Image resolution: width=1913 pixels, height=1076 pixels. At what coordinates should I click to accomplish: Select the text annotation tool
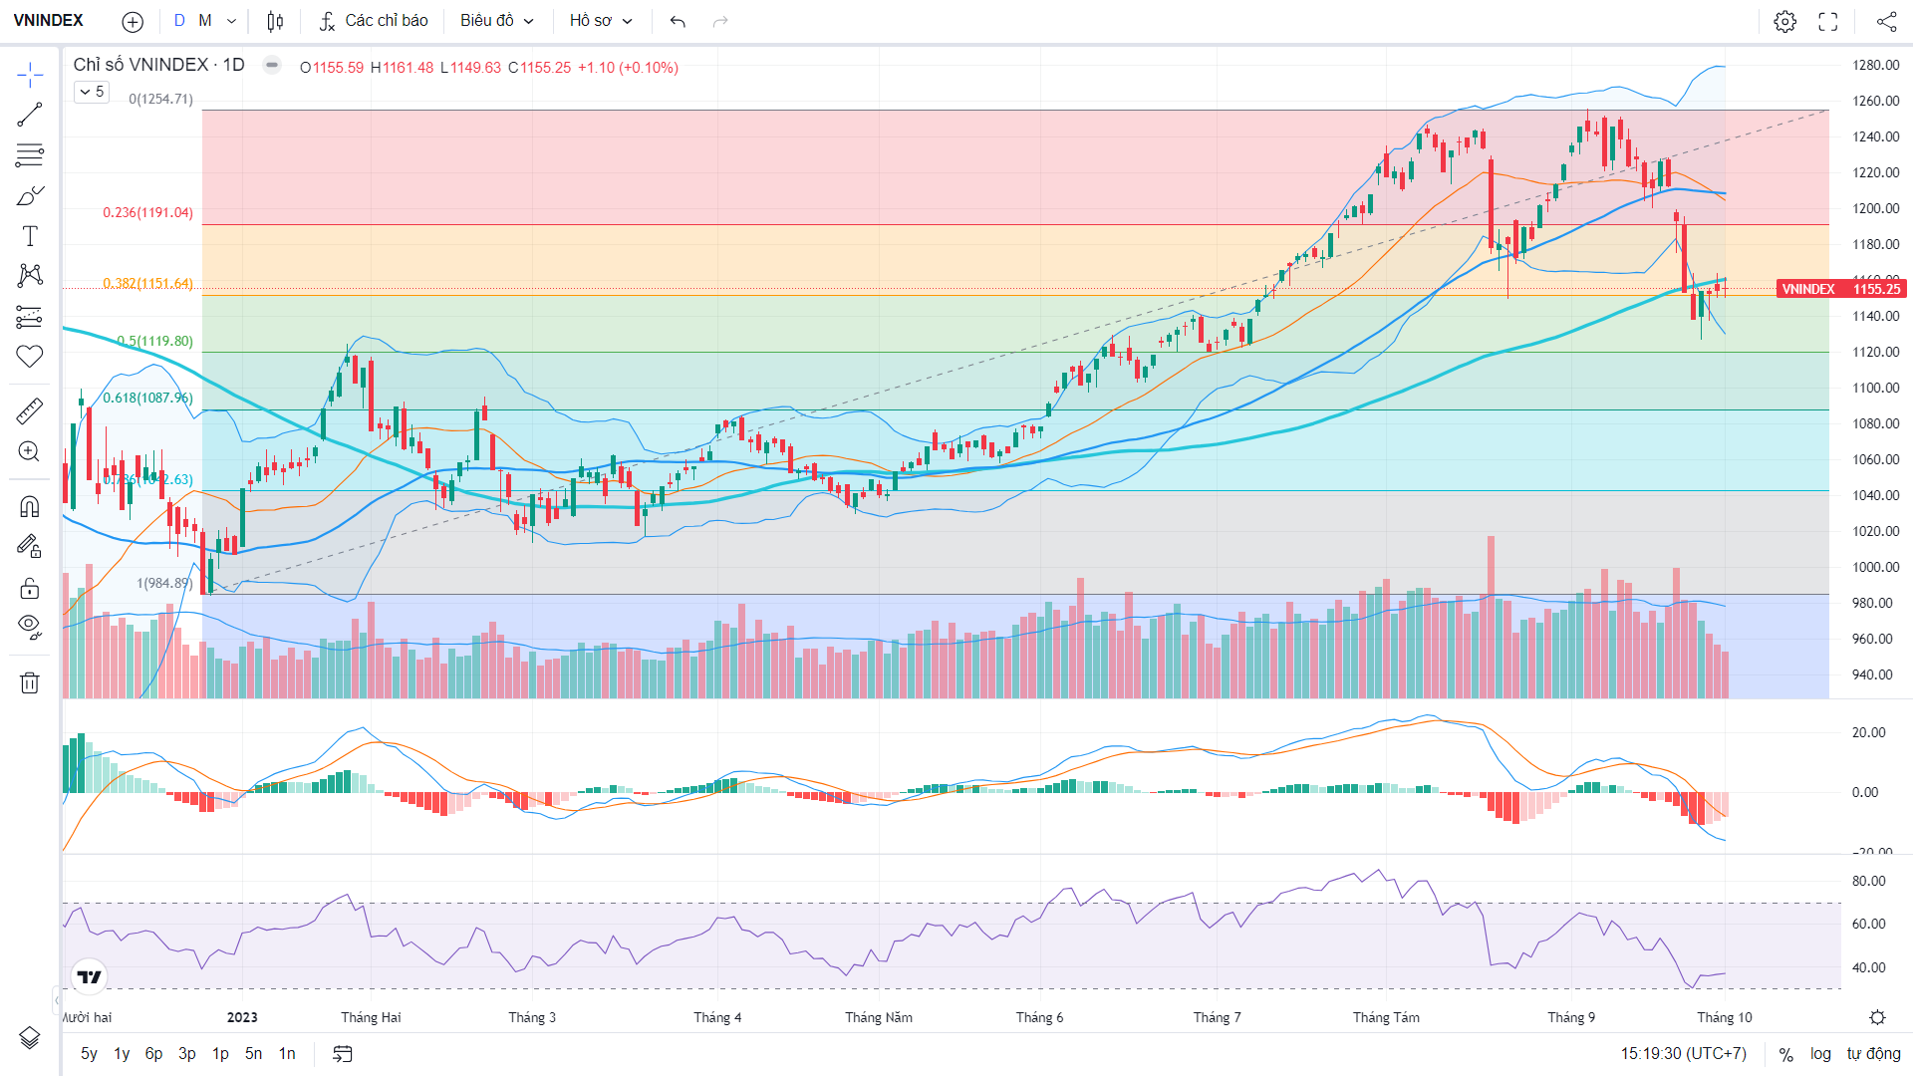coord(30,236)
